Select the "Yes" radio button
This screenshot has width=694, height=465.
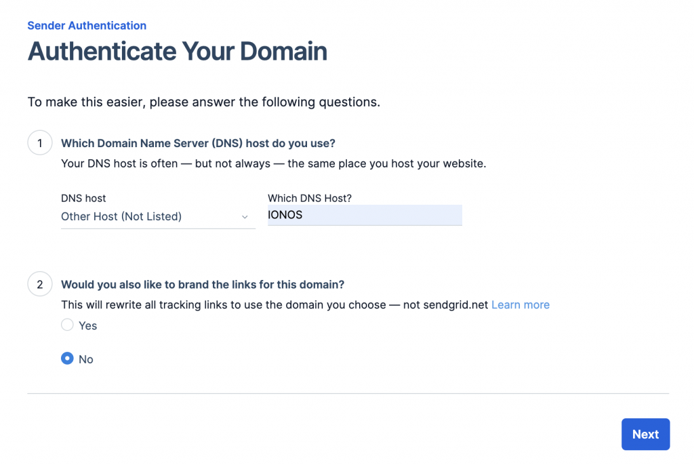(x=67, y=325)
